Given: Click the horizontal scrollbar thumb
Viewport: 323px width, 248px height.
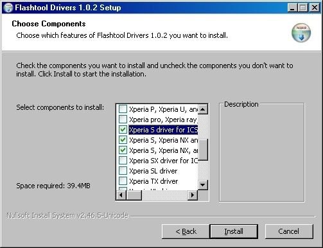Looking at the screenshot, I should point(134,195).
